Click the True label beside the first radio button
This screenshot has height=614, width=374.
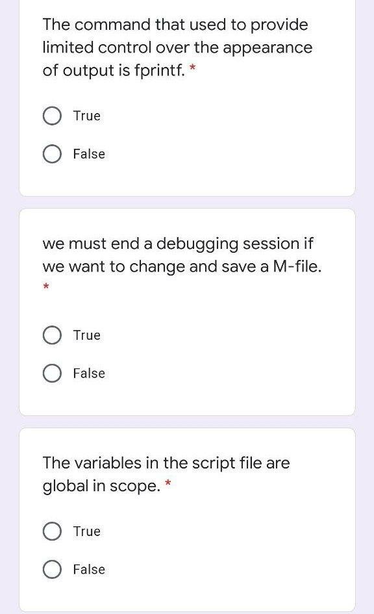click(86, 116)
